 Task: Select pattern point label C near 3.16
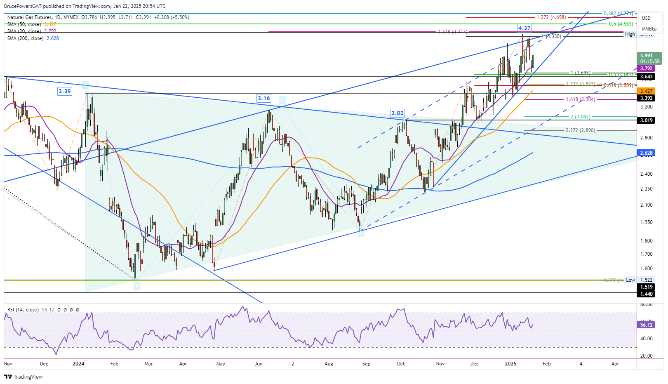(282, 100)
